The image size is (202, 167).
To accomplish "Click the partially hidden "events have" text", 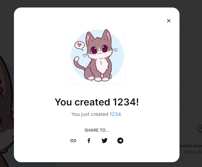I will point(191,146).
